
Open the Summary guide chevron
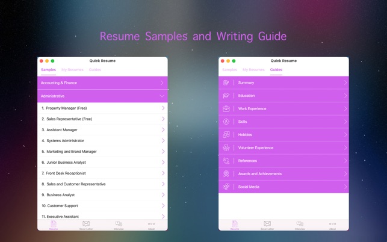point(345,83)
